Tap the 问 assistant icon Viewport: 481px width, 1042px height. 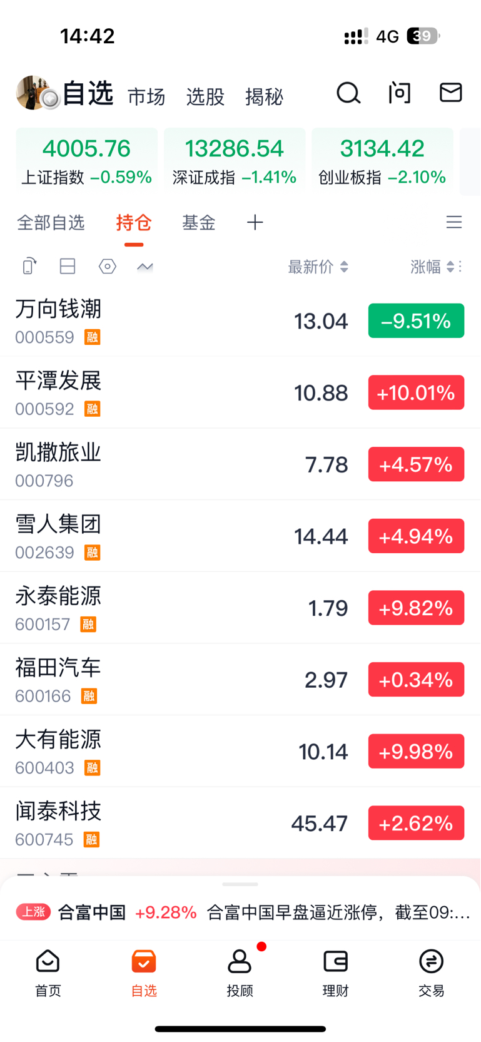pos(399,93)
